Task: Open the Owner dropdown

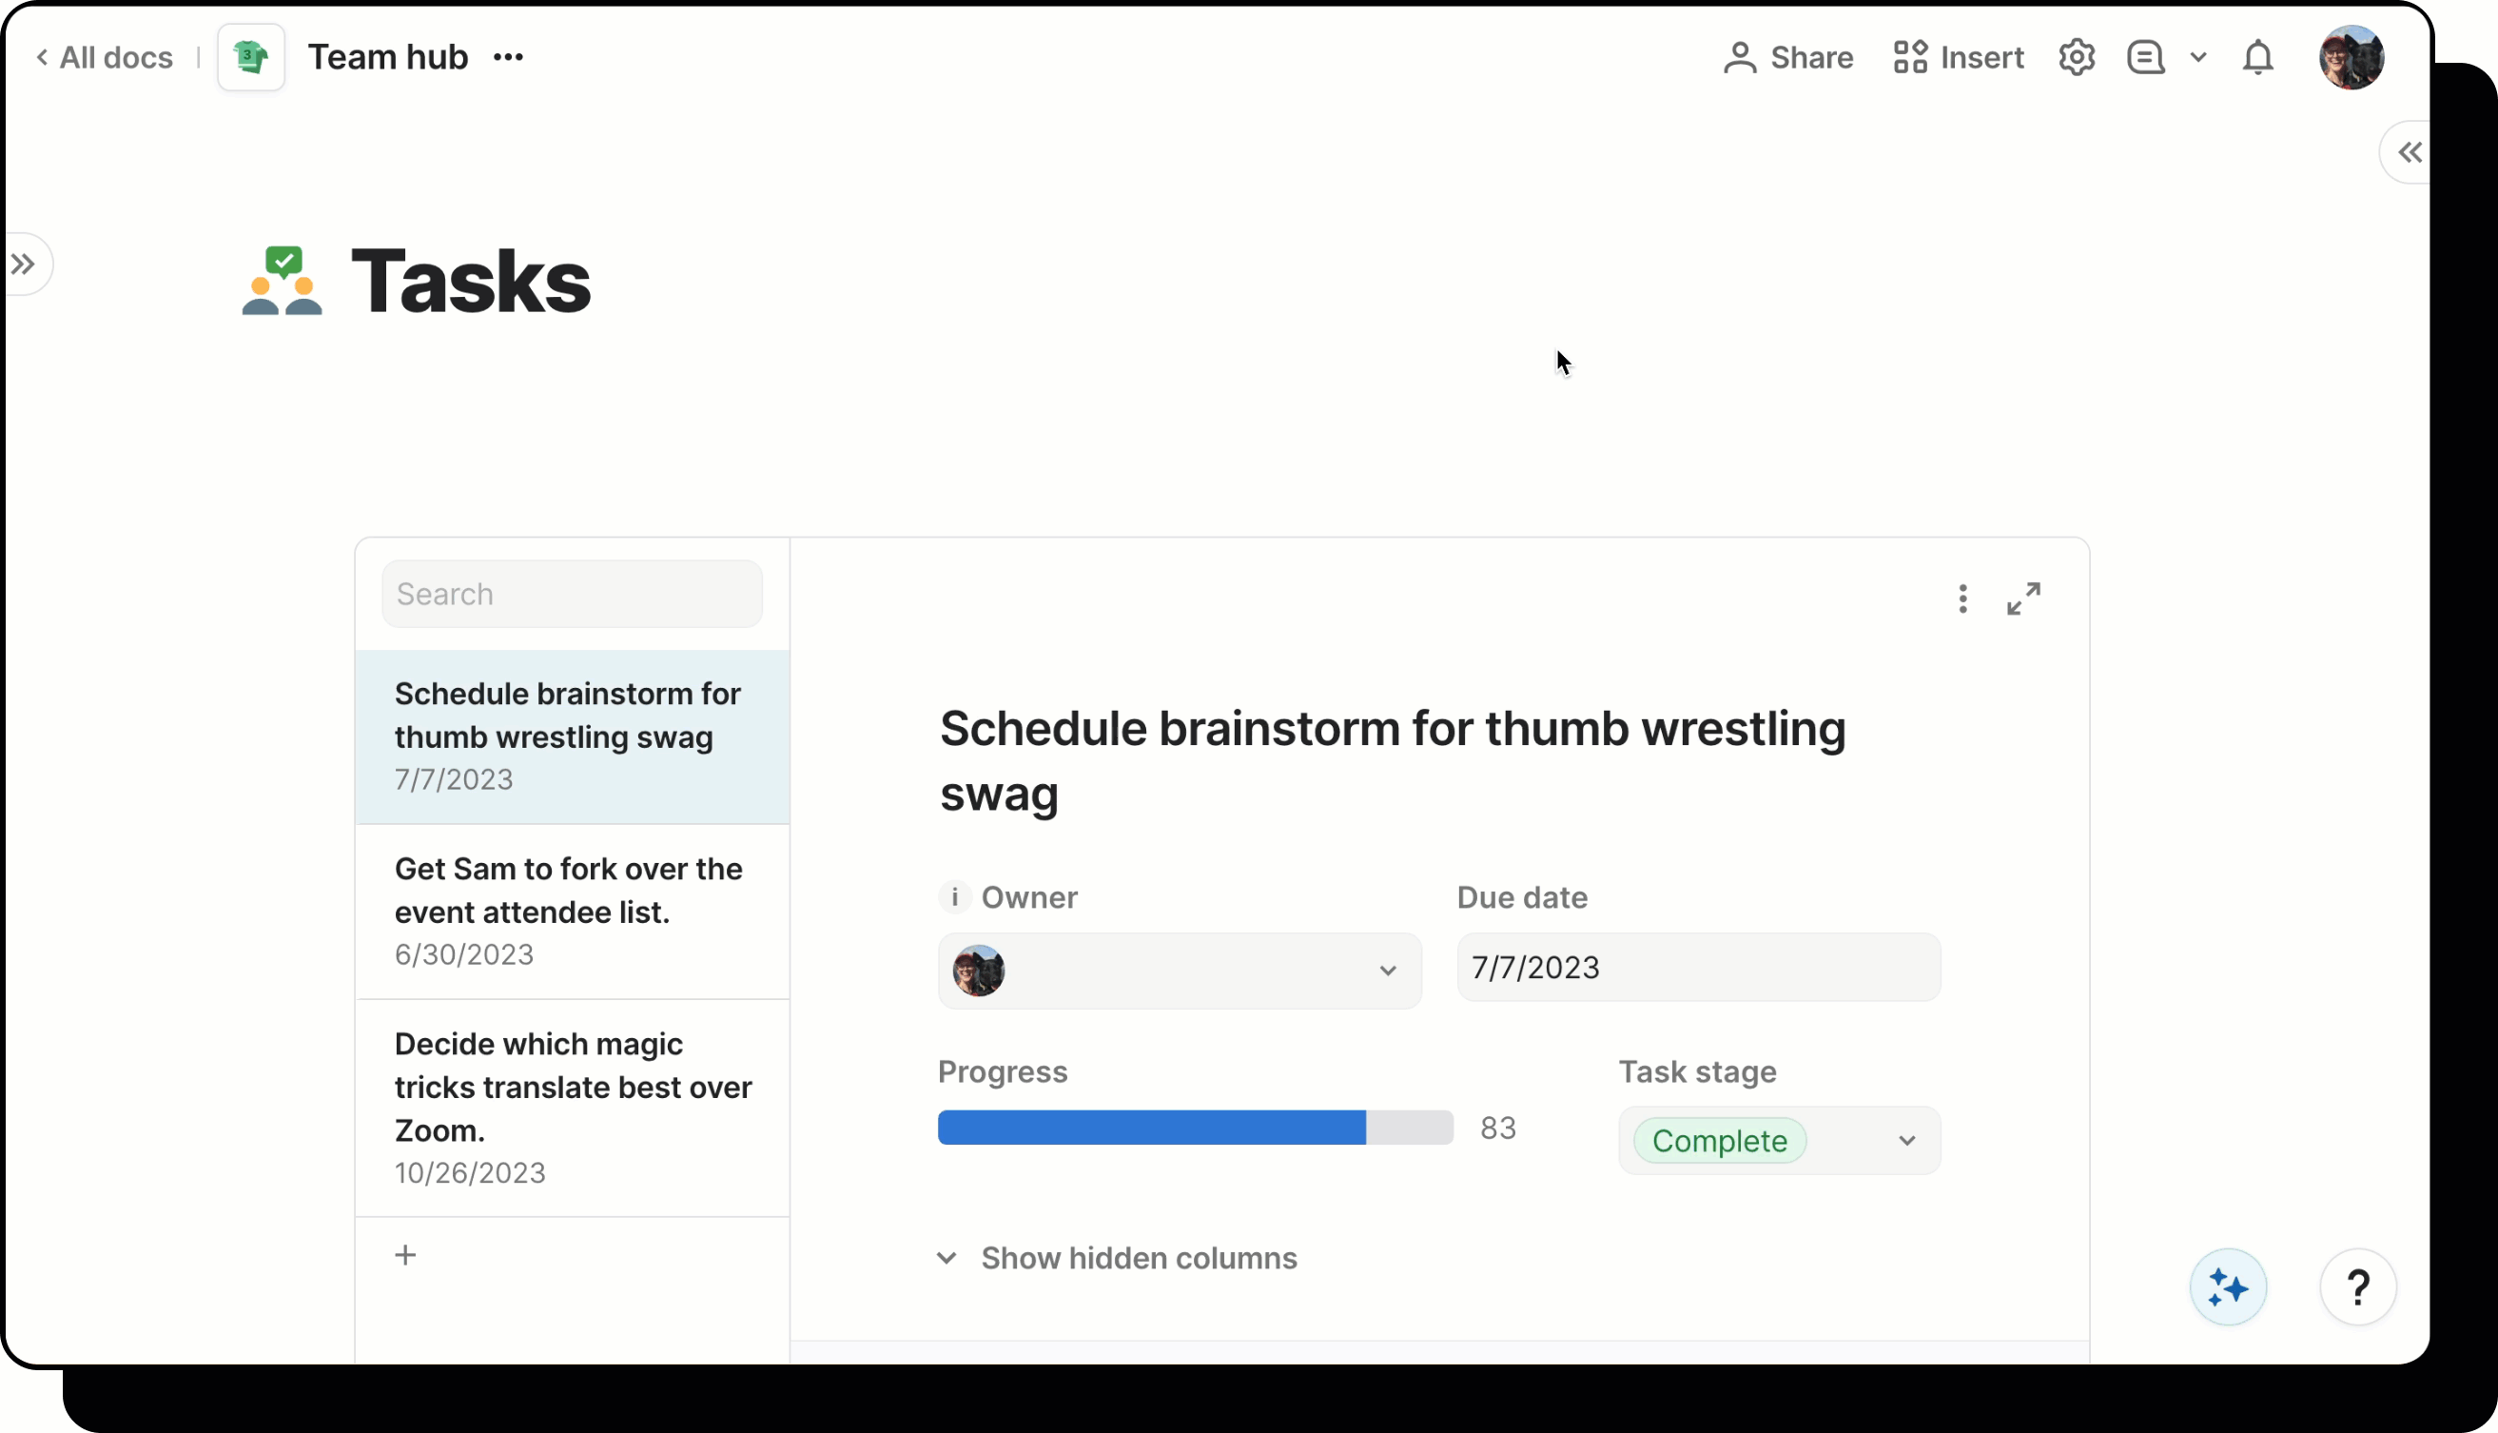Action: (x=1179, y=971)
